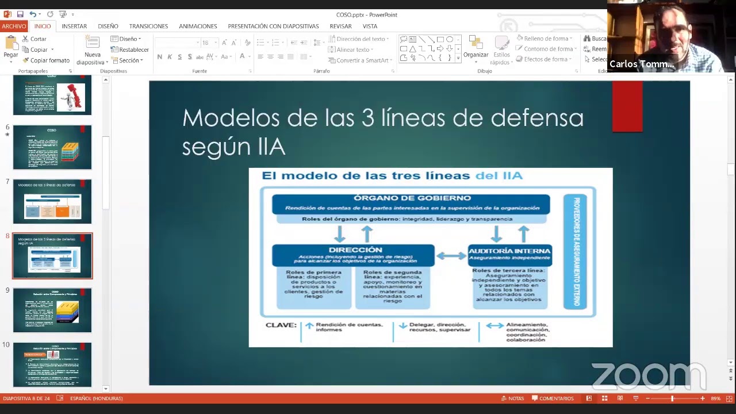Toggle bold (N) formatting
The image size is (736, 414).
pos(160,56)
